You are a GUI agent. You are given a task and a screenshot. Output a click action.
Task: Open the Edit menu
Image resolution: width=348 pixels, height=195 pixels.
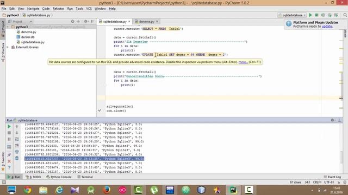coord(12,9)
